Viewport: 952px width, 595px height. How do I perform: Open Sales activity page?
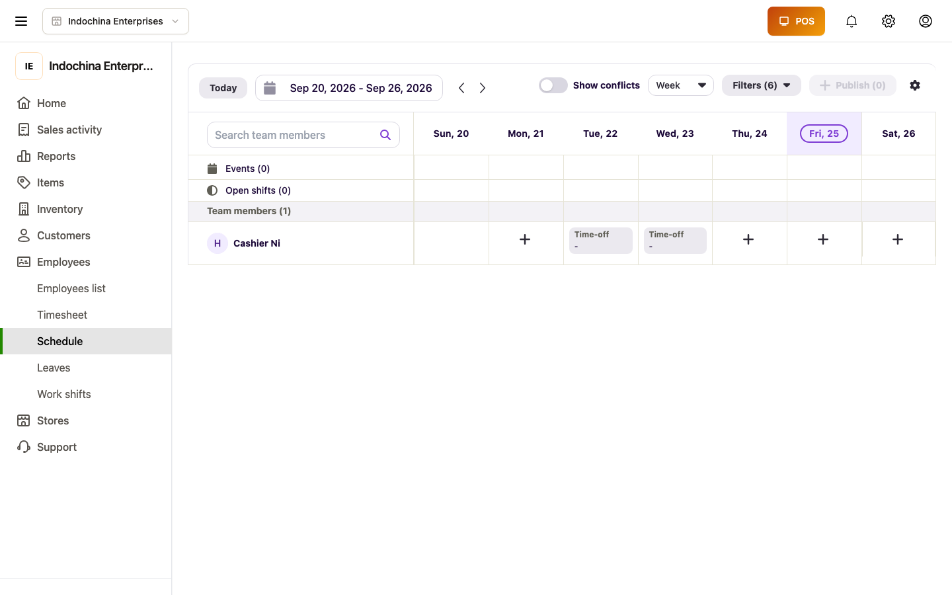tap(86, 130)
